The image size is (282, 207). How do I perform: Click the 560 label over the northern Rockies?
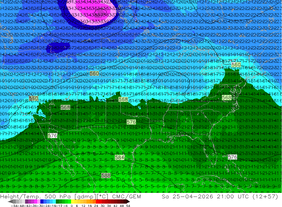coord(94,73)
